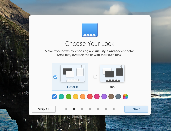Viewport: 171px width, 131px height.
Task: Select the Default style radio button
Action: [56, 77]
